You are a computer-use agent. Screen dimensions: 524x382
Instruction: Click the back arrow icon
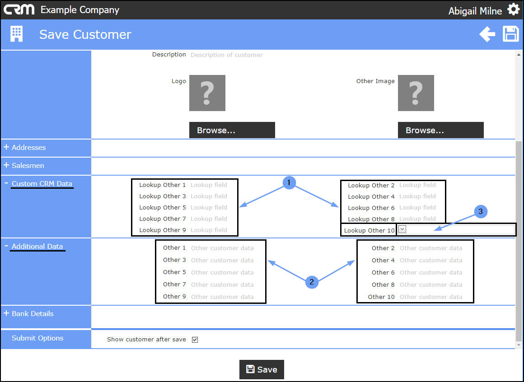click(x=487, y=34)
